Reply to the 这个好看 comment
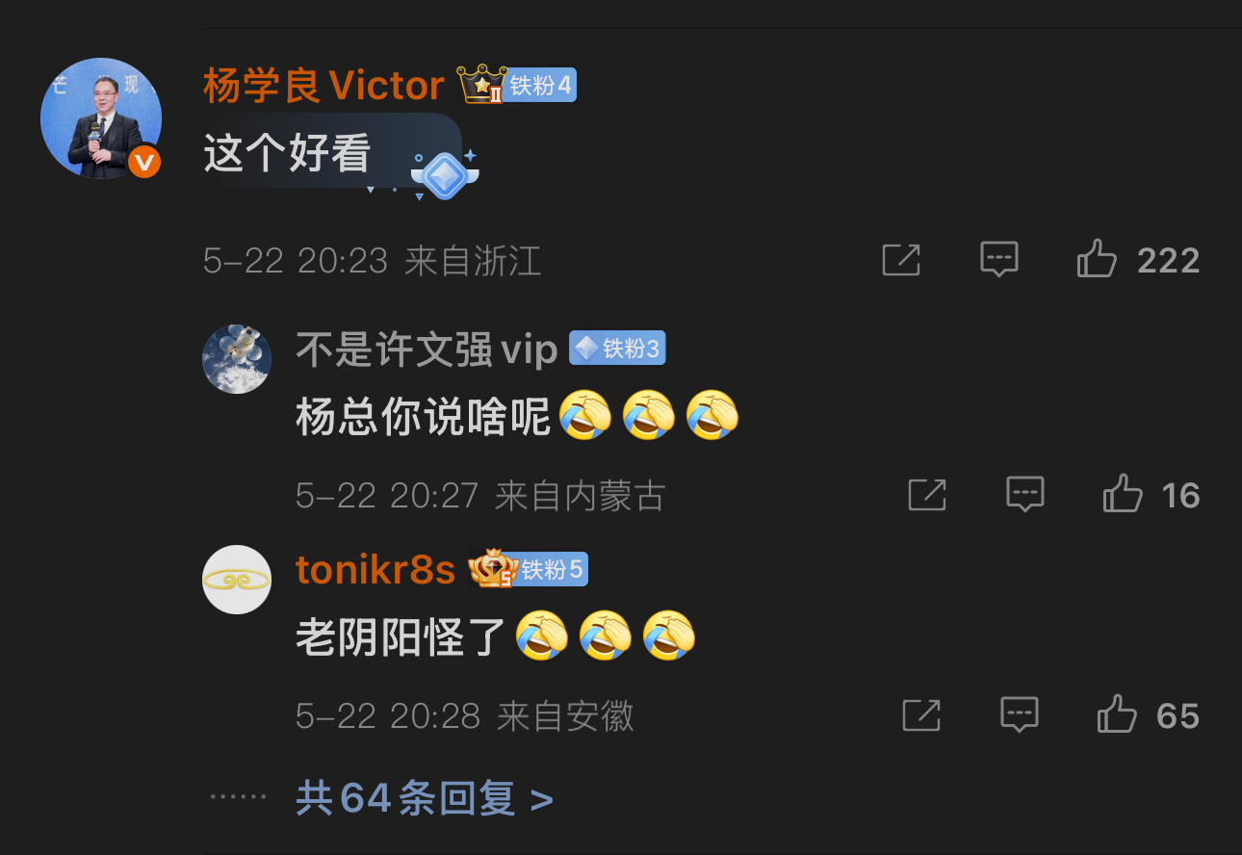This screenshot has height=855, width=1242. click(x=999, y=260)
